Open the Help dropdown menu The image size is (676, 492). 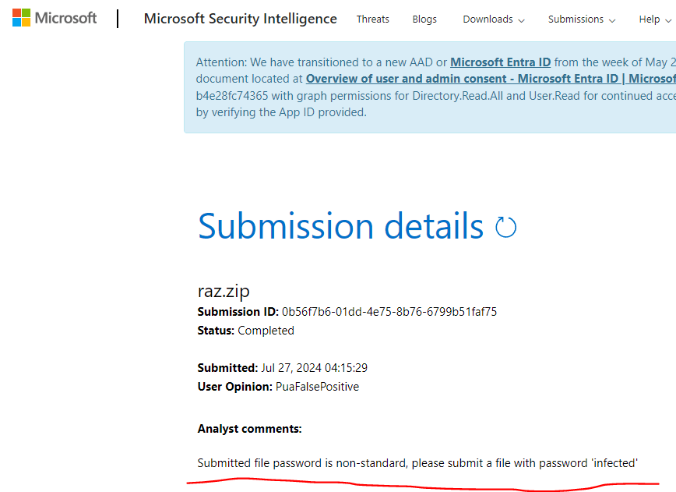[655, 19]
